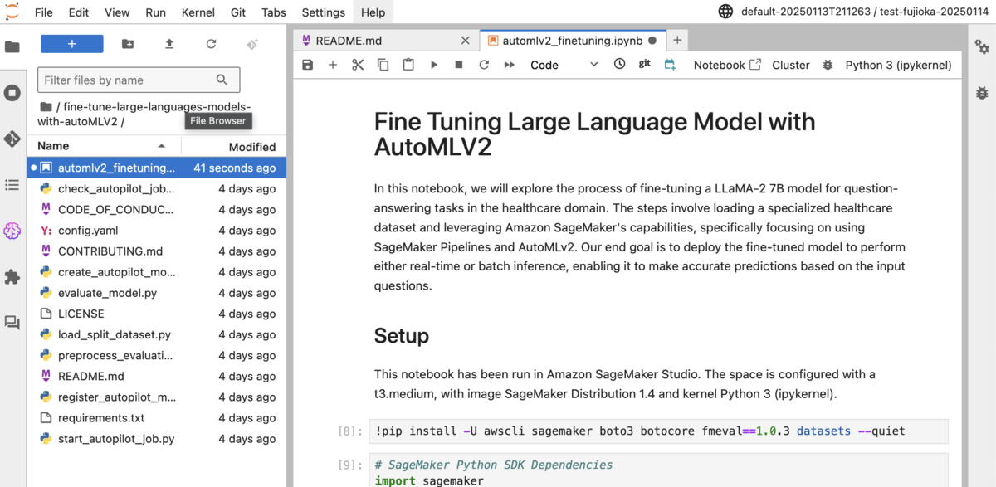
Task: Click the git button in notebook toolbar
Action: pyautogui.click(x=645, y=64)
